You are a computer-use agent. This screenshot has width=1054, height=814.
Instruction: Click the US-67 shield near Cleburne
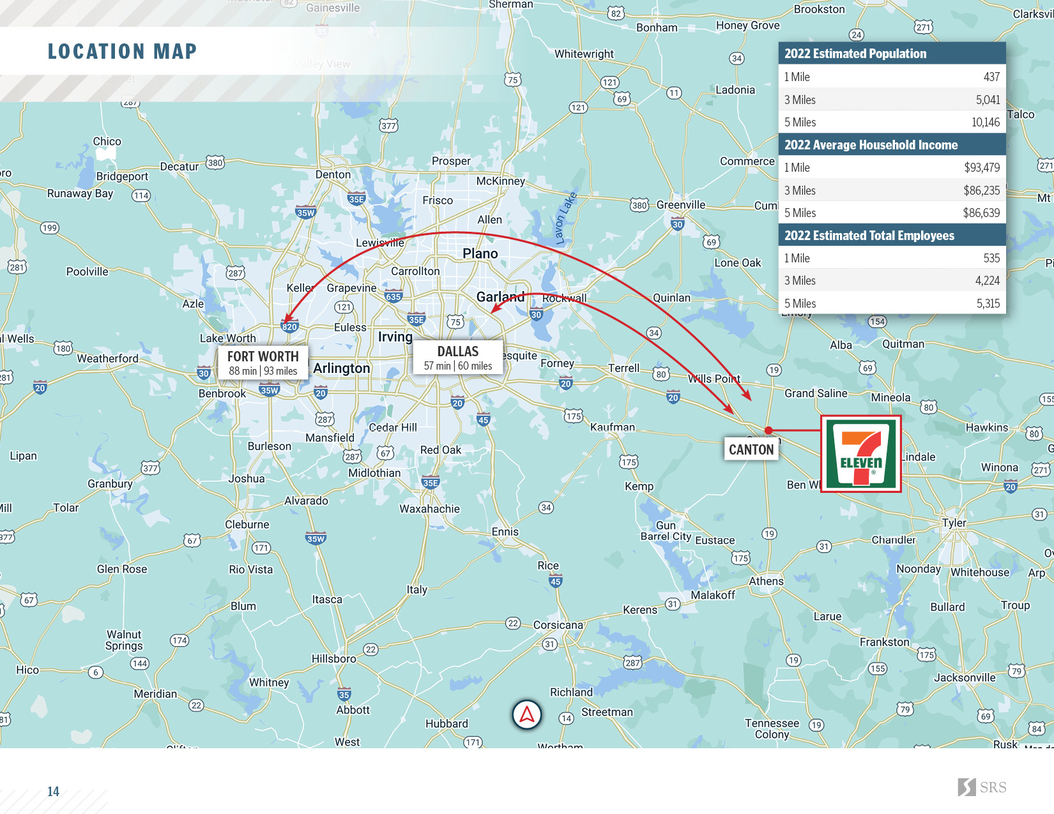(x=192, y=540)
